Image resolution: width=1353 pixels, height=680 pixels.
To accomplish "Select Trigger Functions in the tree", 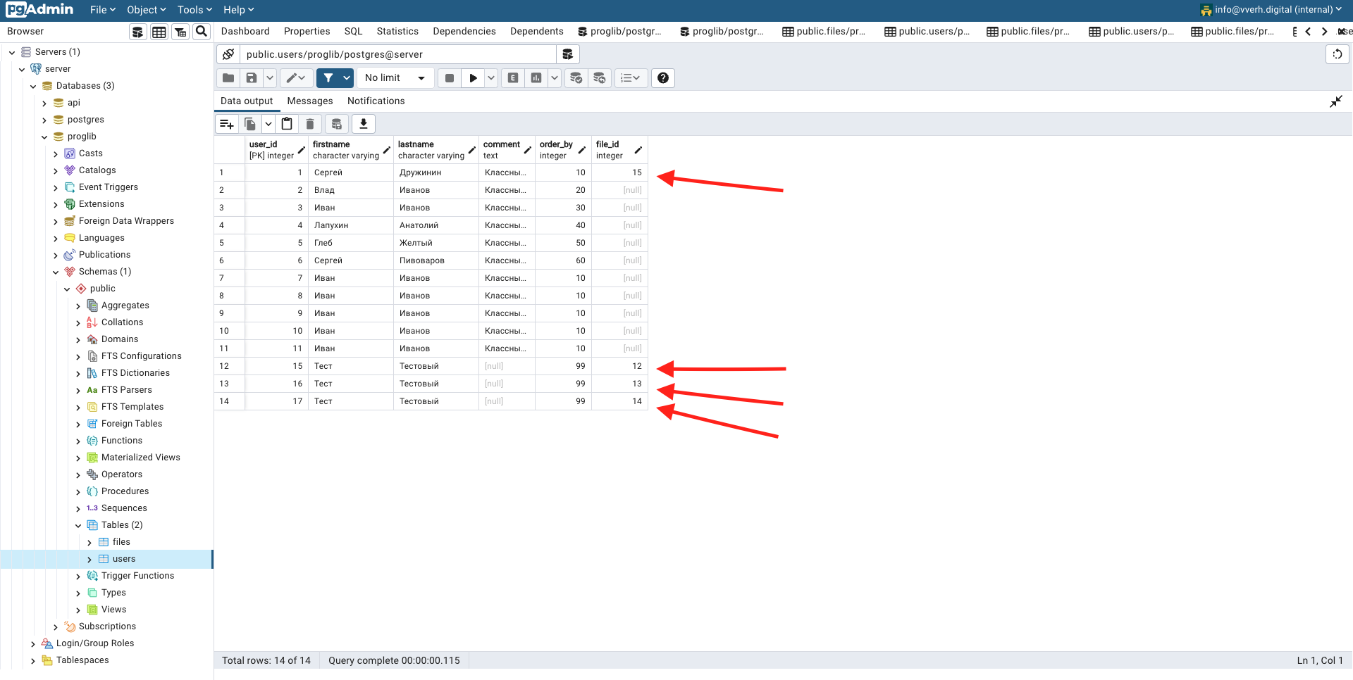I will pos(137,576).
